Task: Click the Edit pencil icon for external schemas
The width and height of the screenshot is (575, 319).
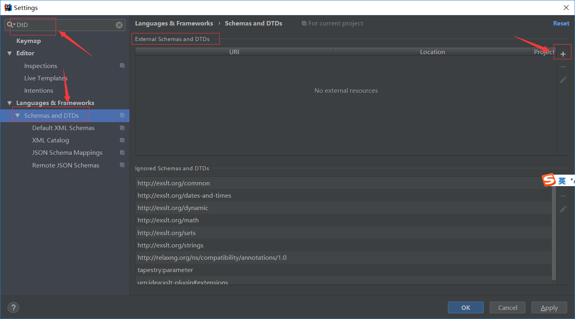Action: pos(563,80)
